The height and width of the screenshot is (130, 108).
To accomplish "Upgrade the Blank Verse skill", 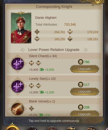I will 85,114.
